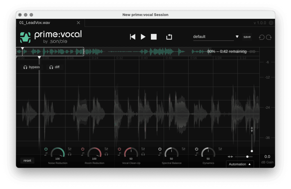
Task: Open settings via the gear icon
Action: [x=271, y=23]
